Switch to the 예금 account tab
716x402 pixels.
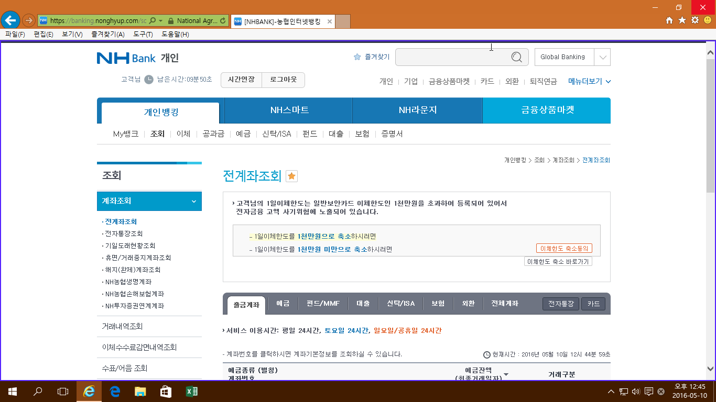click(283, 304)
